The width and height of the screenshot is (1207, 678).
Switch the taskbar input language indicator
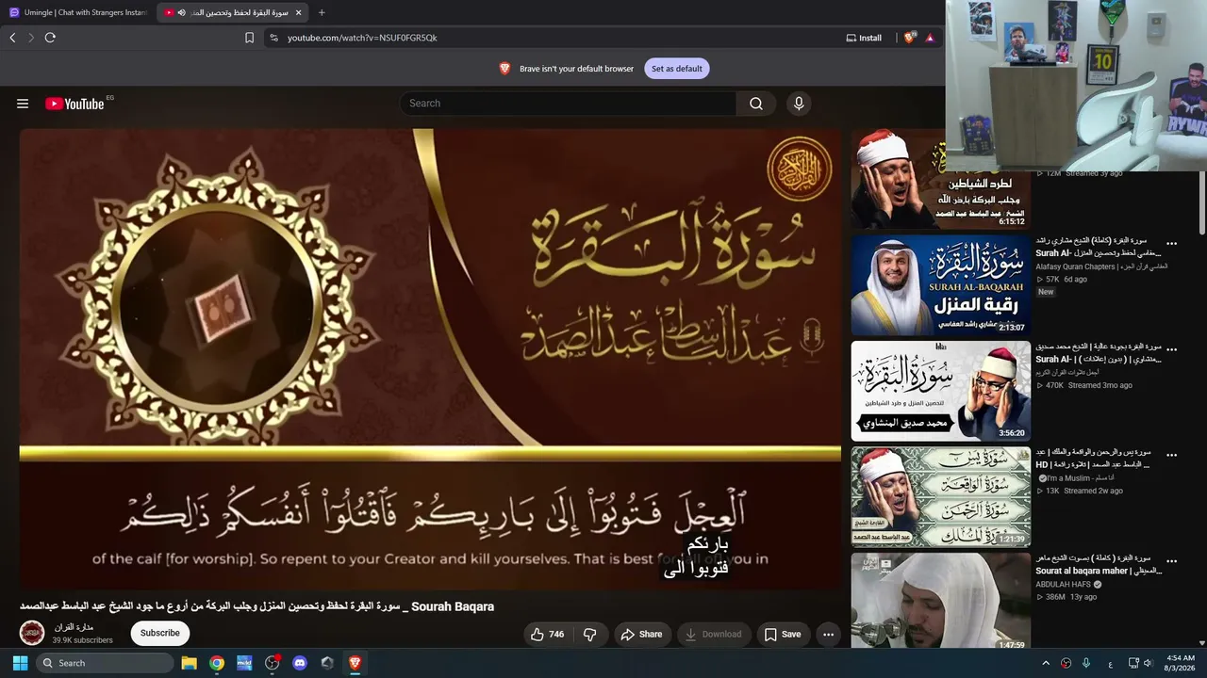click(x=1111, y=663)
